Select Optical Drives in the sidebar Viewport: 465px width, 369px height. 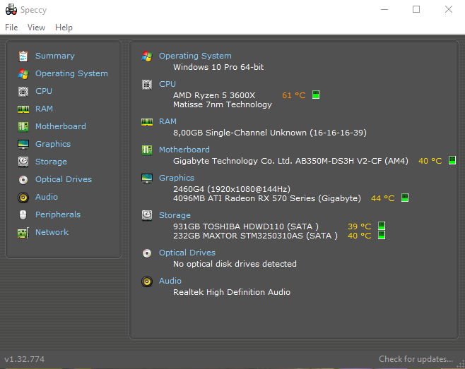[x=64, y=179]
